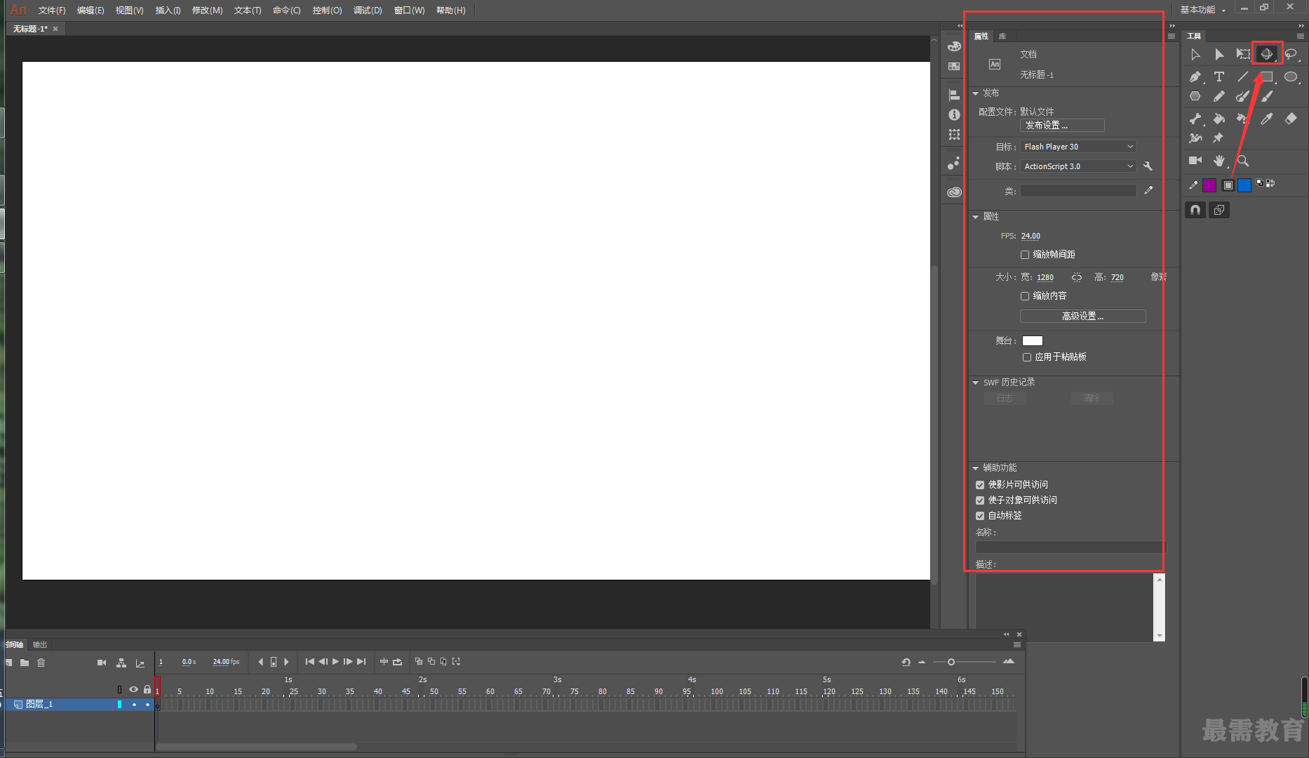
Task: Select the Camera tool in Tools panel
Action: tap(1195, 161)
